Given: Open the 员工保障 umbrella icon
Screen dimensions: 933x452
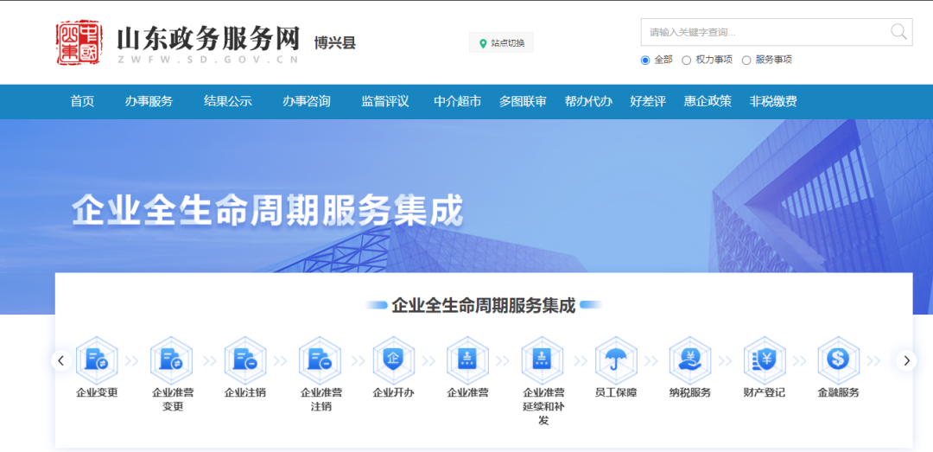Looking at the screenshot, I should (616, 360).
